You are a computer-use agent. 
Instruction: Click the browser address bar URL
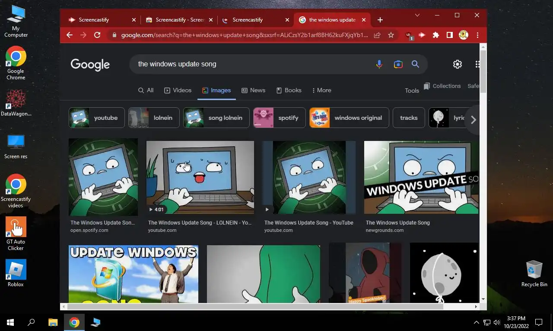pos(245,35)
